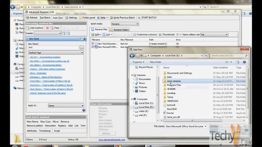Click Undo Previous Batch
Screen dimensions: 262x147
pyautogui.click(x=122, y=18)
